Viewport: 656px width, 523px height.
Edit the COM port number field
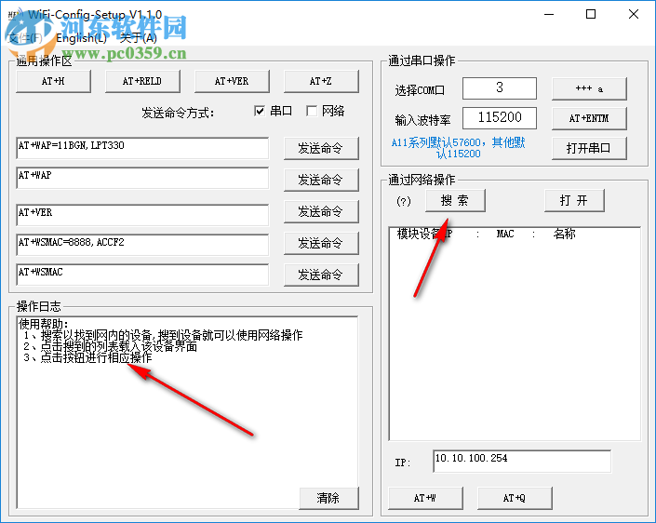(x=499, y=88)
